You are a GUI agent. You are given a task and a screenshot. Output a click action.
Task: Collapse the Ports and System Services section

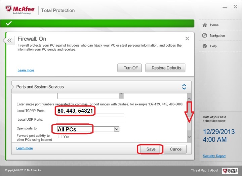click(184, 87)
